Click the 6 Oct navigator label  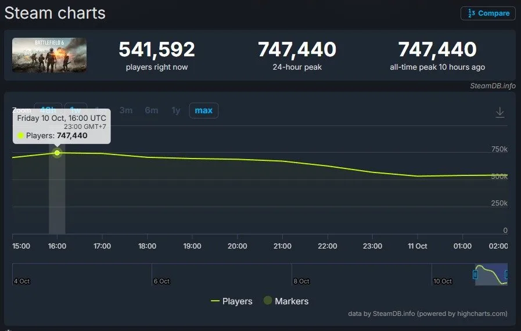[161, 281]
